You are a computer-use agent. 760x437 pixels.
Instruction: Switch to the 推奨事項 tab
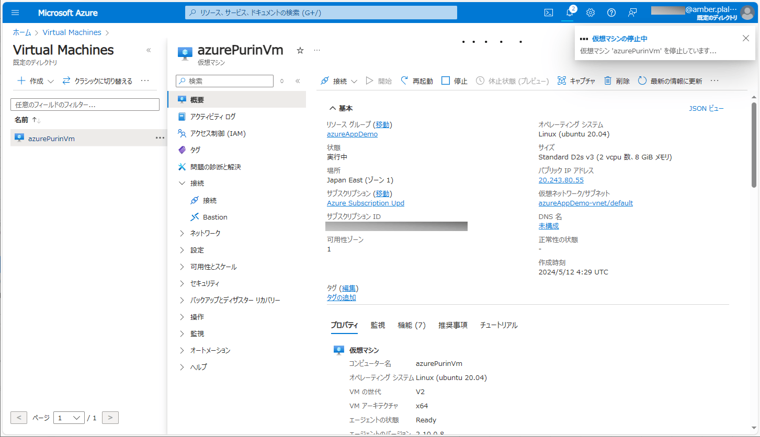[x=453, y=325]
